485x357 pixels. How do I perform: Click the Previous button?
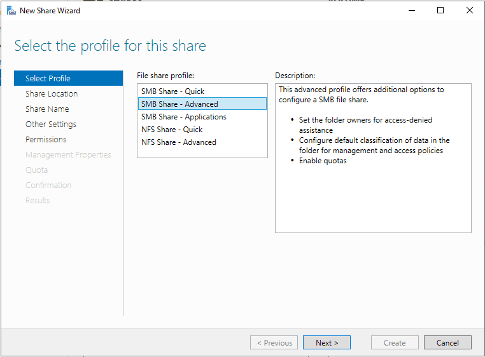coord(274,342)
